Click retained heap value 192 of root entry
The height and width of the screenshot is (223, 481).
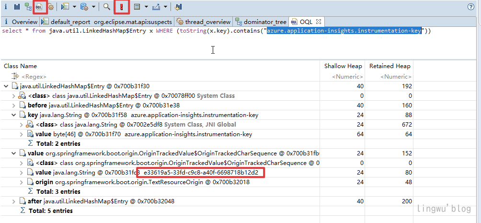(x=406, y=86)
